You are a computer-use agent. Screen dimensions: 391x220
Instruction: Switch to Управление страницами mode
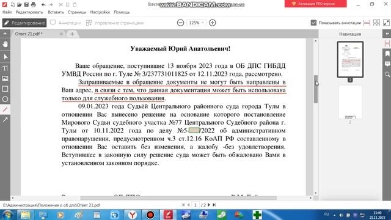(115, 23)
